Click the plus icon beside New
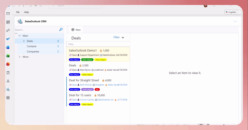 73,30
